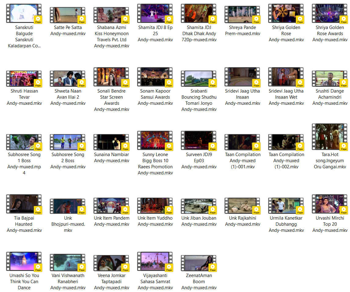The height and width of the screenshot is (292, 350).
Task: Select the Shriya Golden Rose Andy-muxed.mkv video icon
Action: (286, 13)
